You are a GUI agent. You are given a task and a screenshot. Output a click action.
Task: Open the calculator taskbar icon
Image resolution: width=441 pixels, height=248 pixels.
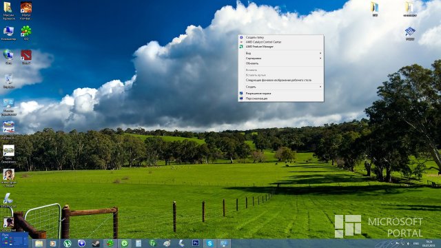click(139, 243)
